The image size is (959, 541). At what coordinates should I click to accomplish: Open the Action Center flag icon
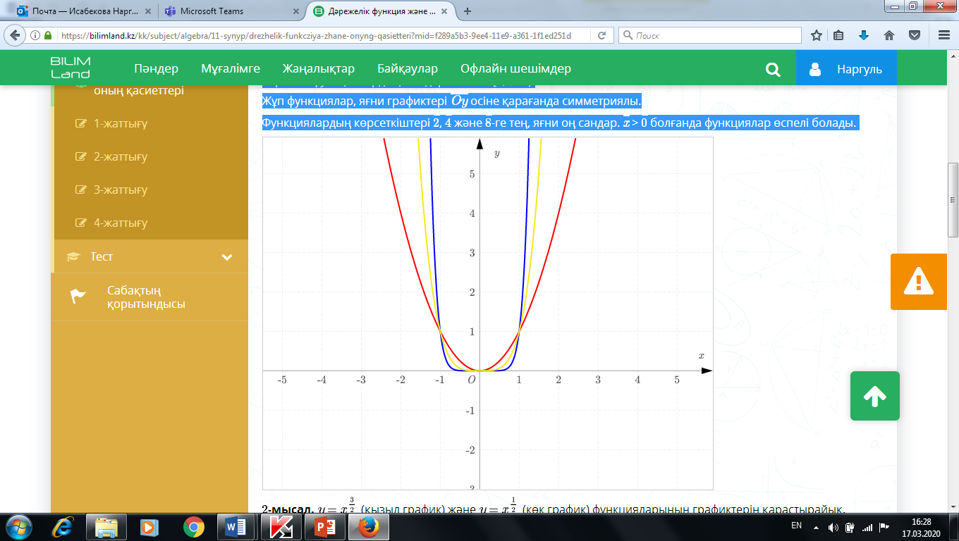click(884, 527)
